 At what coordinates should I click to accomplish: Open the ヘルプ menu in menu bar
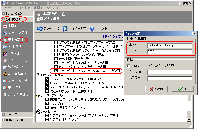[52, 8]
